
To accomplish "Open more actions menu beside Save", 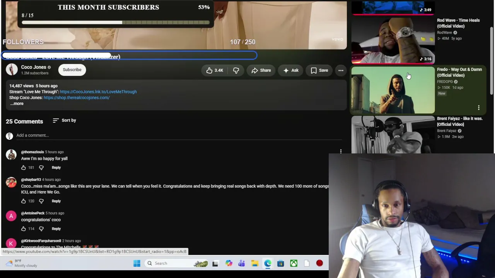I will coord(341,70).
